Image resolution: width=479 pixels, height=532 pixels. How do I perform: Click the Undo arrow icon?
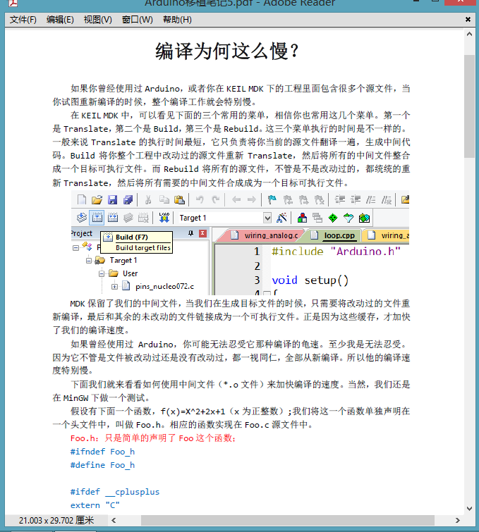[x=200, y=199]
